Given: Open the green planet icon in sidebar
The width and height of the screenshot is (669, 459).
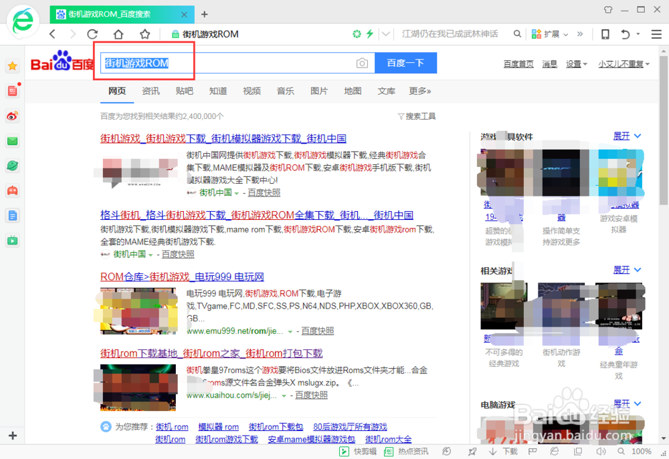Looking at the screenshot, I should [12, 166].
